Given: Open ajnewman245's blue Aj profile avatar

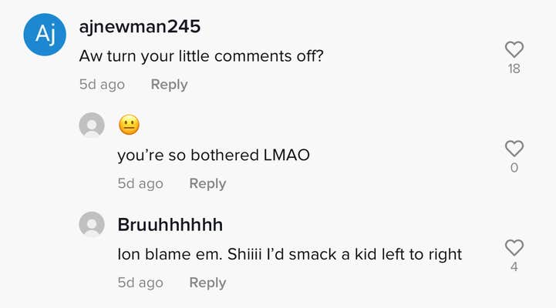Looking at the screenshot, I should [x=45, y=35].
